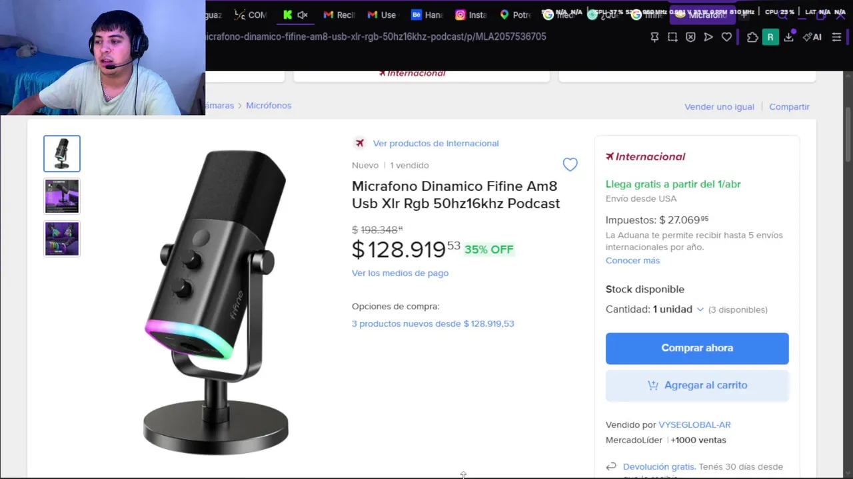This screenshot has height=479, width=853.
Task: Open Ver productos de Internacional link
Action: (436, 143)
